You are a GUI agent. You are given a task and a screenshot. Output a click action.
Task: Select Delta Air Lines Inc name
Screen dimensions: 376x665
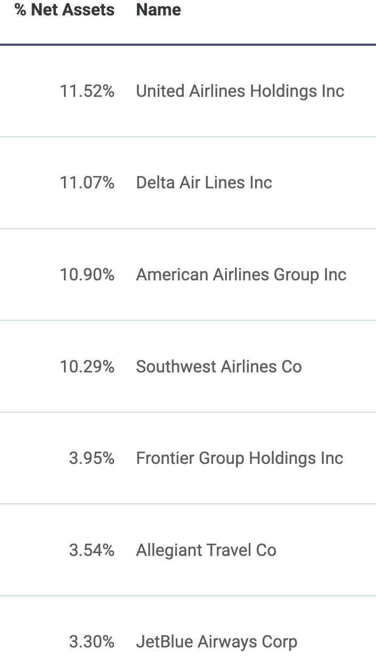coord(204,183)
